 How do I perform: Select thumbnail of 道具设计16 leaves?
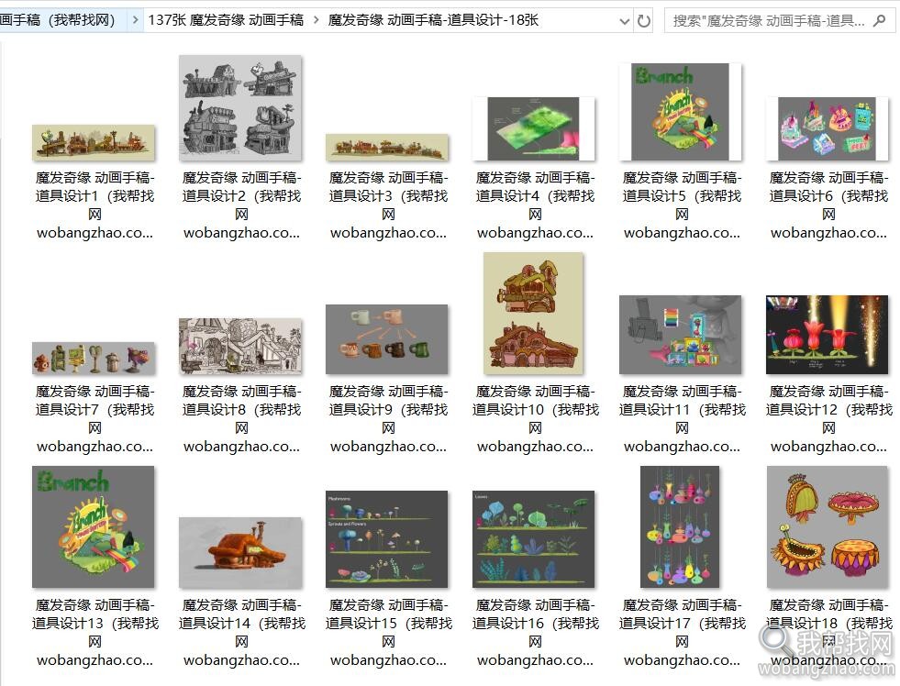tap(534, 539)
